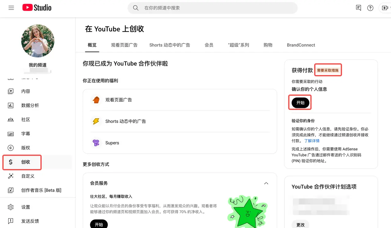Screen dimensions: 391x228
Task: Open the help question mark icon
Action: pyautogui.click(x=370, y=8)
